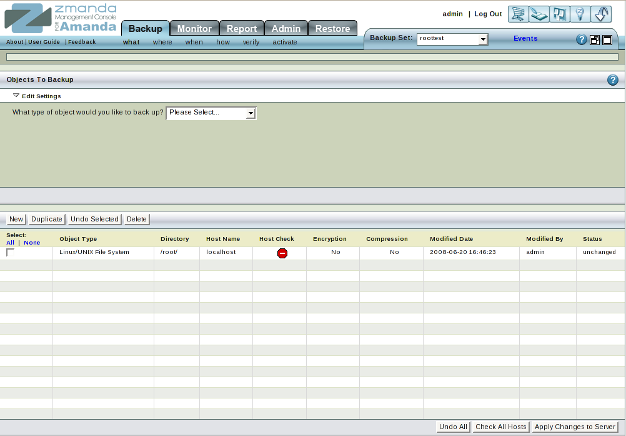Click the Undo All button

[x=453, y=427]
